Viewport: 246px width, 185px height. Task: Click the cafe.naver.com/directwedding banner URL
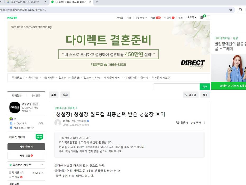tap(31, 27)
